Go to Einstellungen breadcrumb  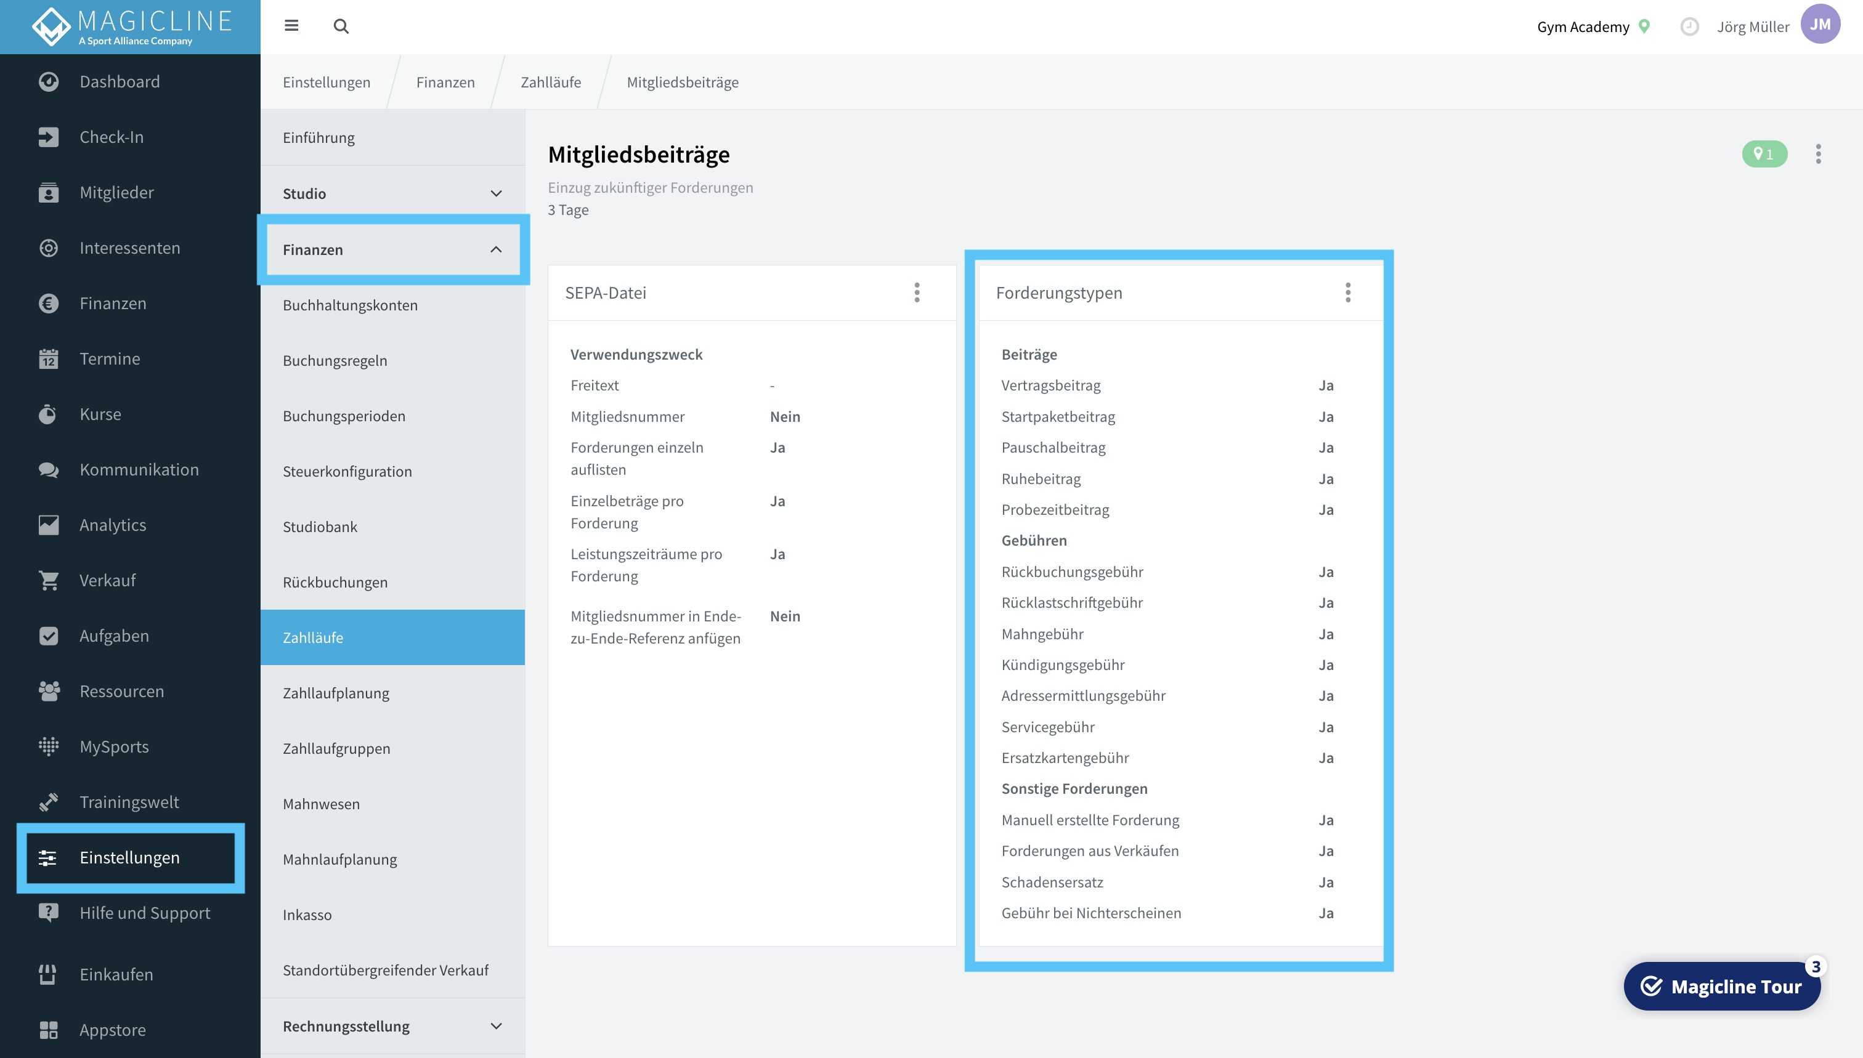pos(327,82)
